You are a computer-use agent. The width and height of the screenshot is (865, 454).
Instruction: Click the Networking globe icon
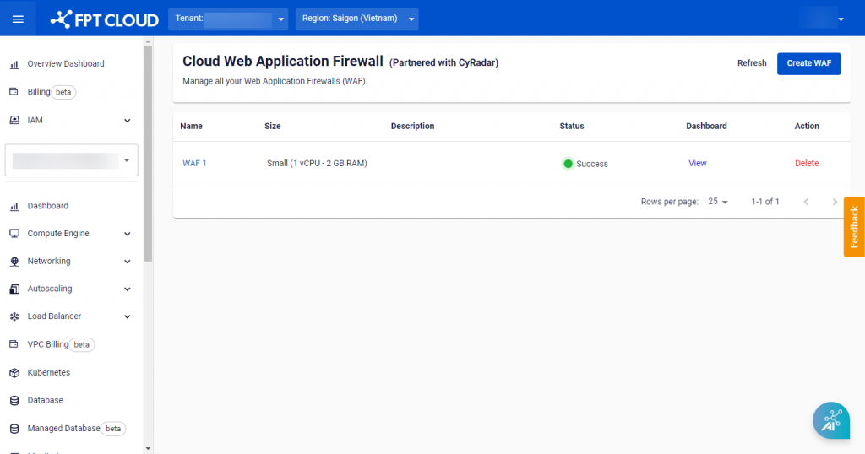tap(14, 262)
